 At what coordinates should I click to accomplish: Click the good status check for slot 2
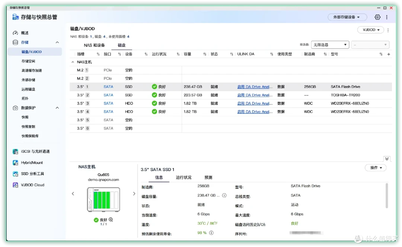click(x=154, y=95)
